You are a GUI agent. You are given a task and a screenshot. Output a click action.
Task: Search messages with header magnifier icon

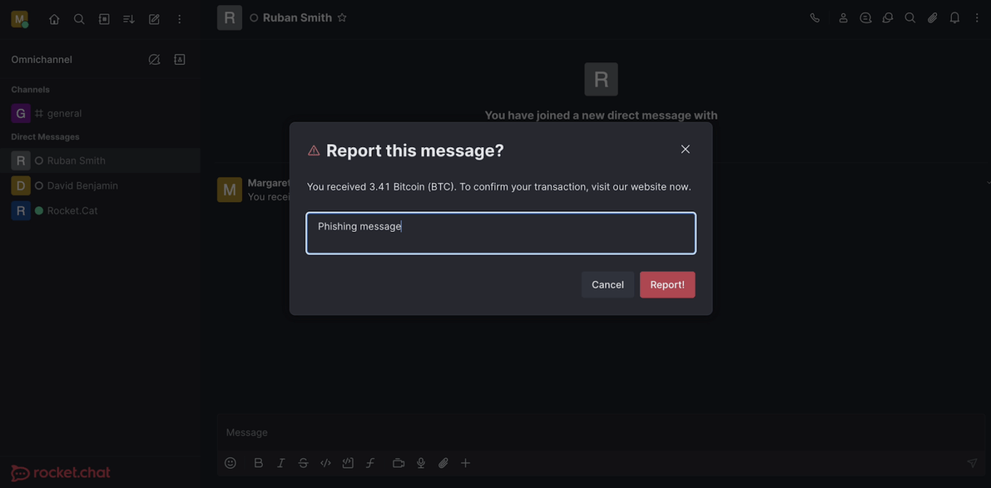click(910, 18)
